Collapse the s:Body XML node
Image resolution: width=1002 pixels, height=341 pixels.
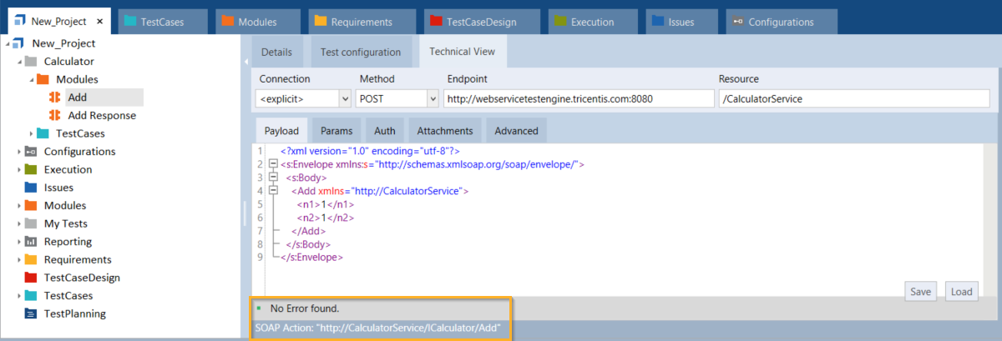[x=273, y=178]
